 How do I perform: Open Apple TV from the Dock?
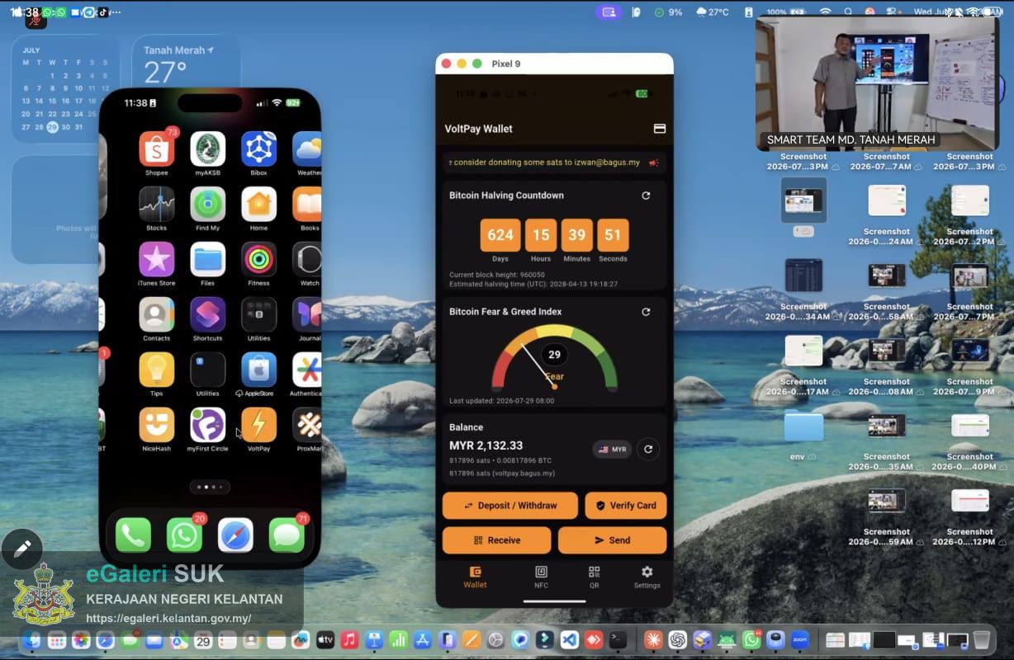(x=325, y=639)
